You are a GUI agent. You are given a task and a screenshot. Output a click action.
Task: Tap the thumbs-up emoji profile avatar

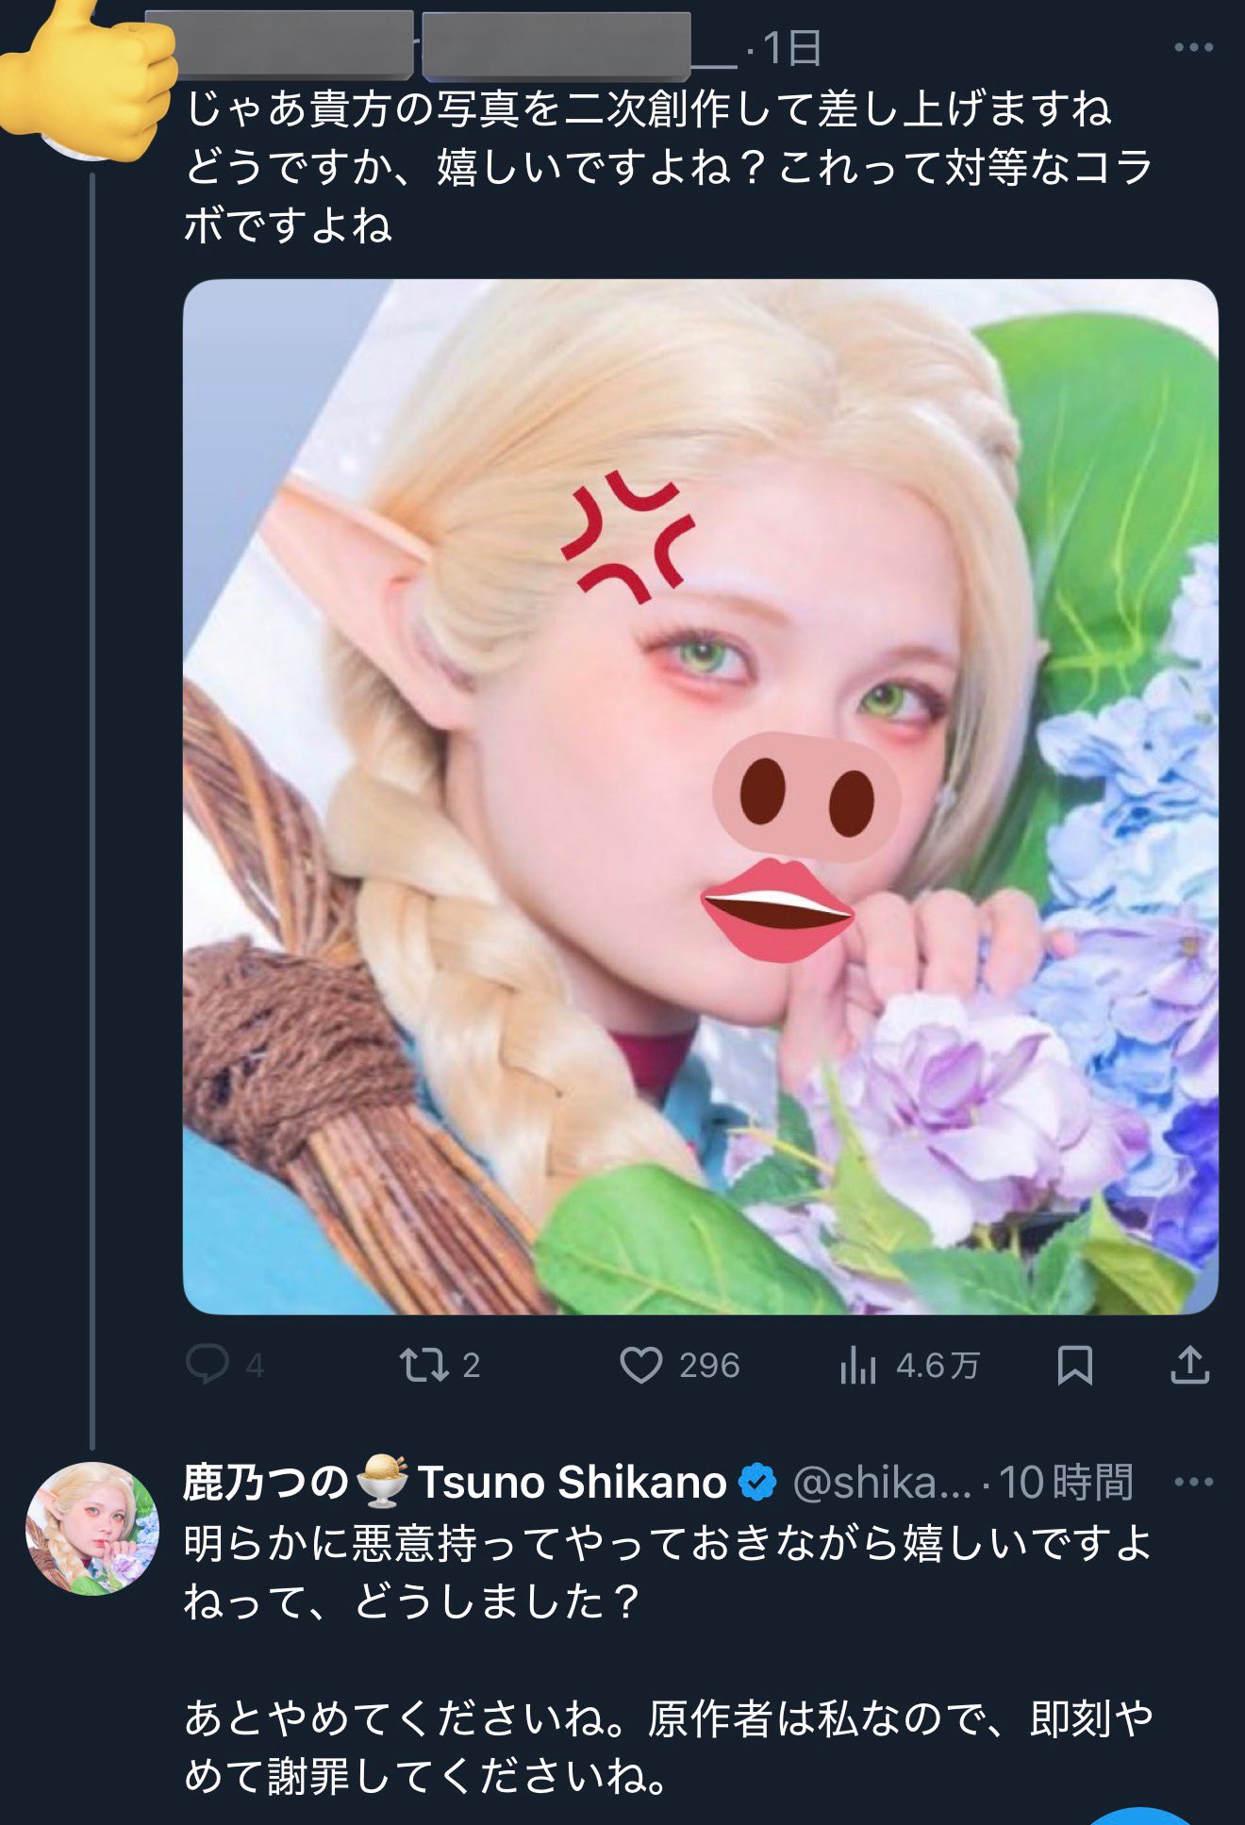(90, 75)
